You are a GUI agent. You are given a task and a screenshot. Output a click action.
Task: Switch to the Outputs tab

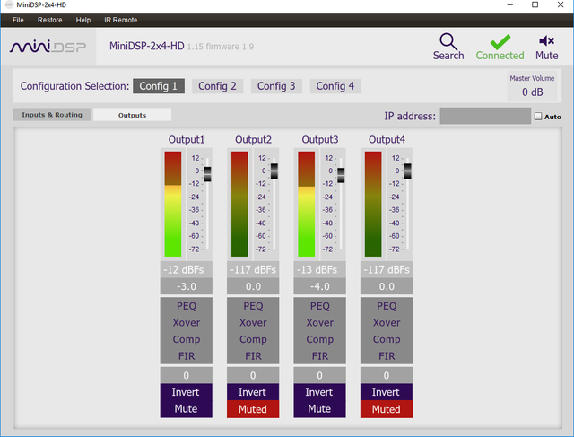click(x=132, y=115)
